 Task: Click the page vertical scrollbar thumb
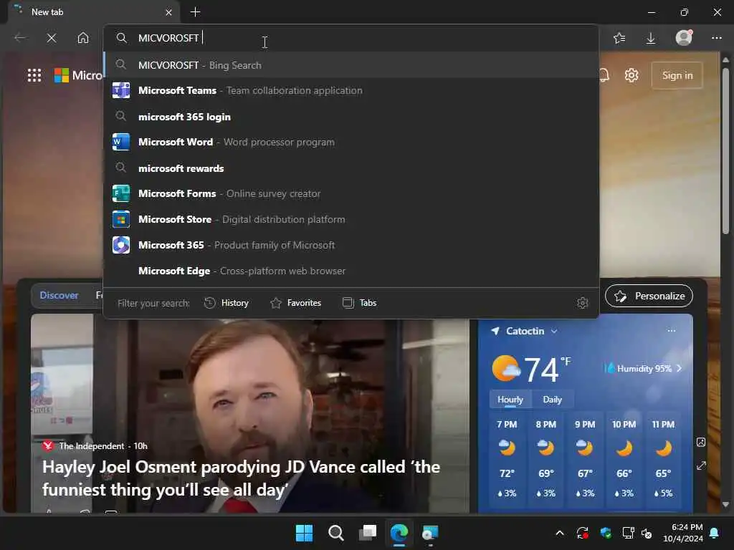click(726, 150)
